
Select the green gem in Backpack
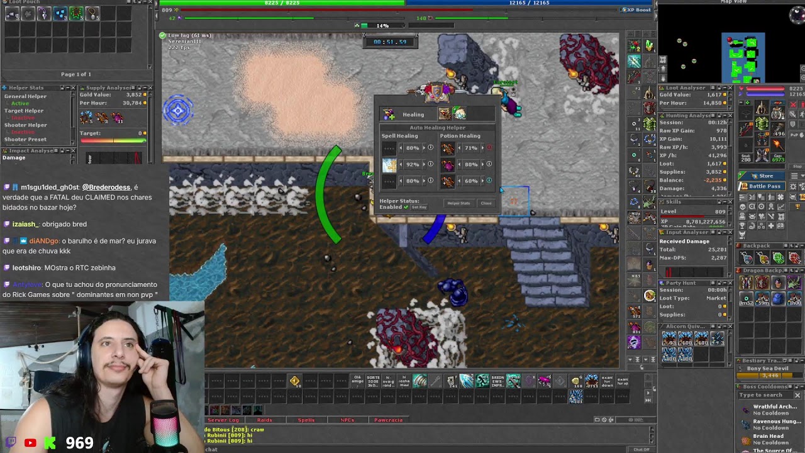[779, 258]
